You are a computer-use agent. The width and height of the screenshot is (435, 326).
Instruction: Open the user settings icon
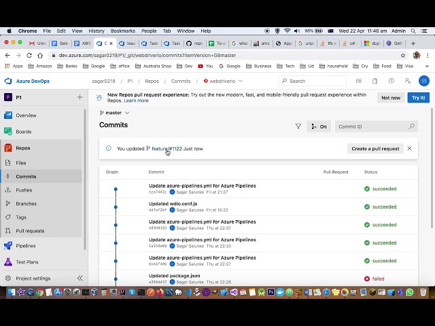(x=407, y=81)
